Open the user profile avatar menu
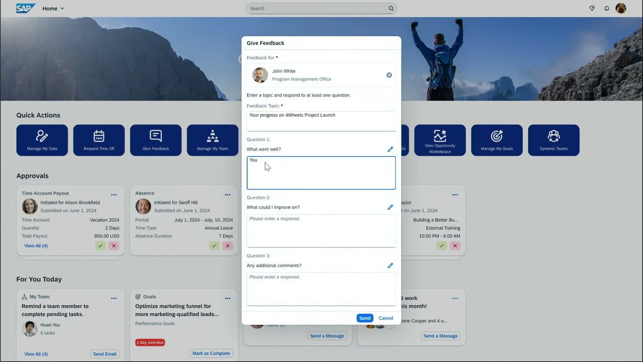 [x=621, y=9]
